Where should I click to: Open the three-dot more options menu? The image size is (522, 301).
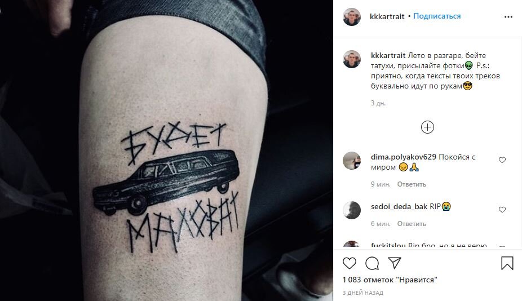point(508,17)
